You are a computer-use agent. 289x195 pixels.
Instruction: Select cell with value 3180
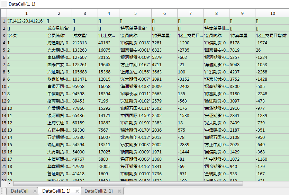tap(242, 94)
